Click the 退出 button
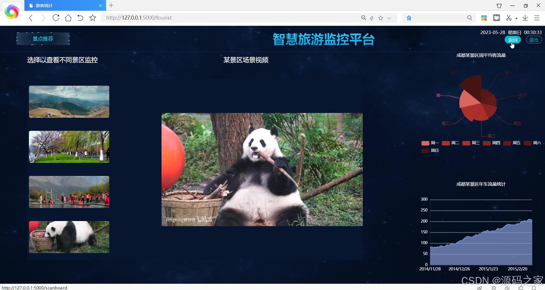 click(x=534, y=40)
